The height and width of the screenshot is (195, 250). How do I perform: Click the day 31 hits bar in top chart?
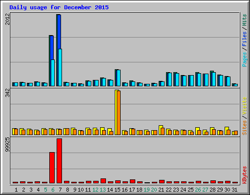coord(233,85)
